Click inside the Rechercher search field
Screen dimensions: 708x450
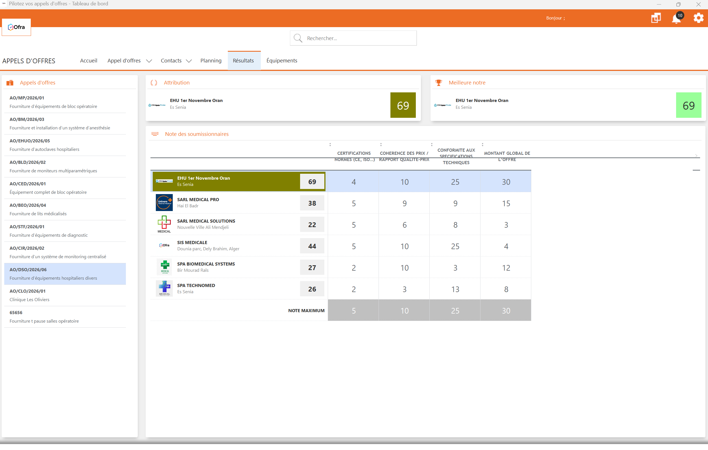359,38
